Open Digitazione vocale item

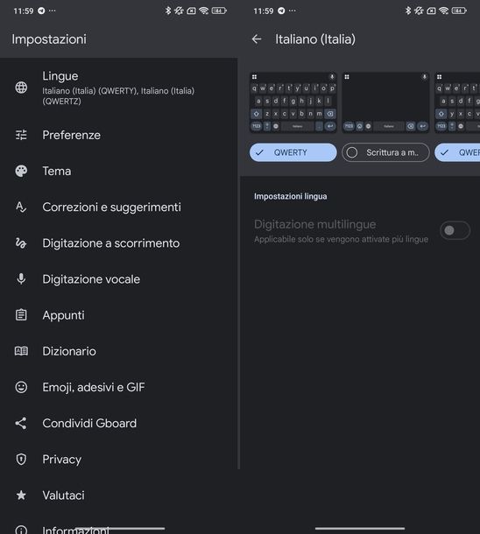pos(118,279)
